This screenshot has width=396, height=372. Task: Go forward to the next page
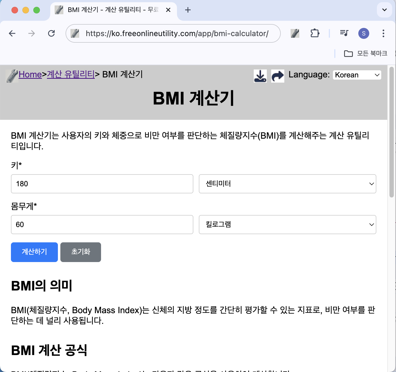pos(32,33)
